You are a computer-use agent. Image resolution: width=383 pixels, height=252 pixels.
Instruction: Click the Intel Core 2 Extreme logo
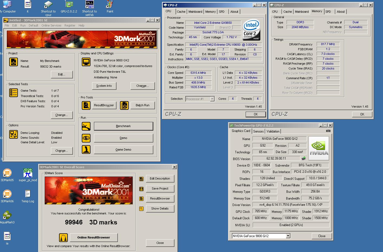click(251, 30)
